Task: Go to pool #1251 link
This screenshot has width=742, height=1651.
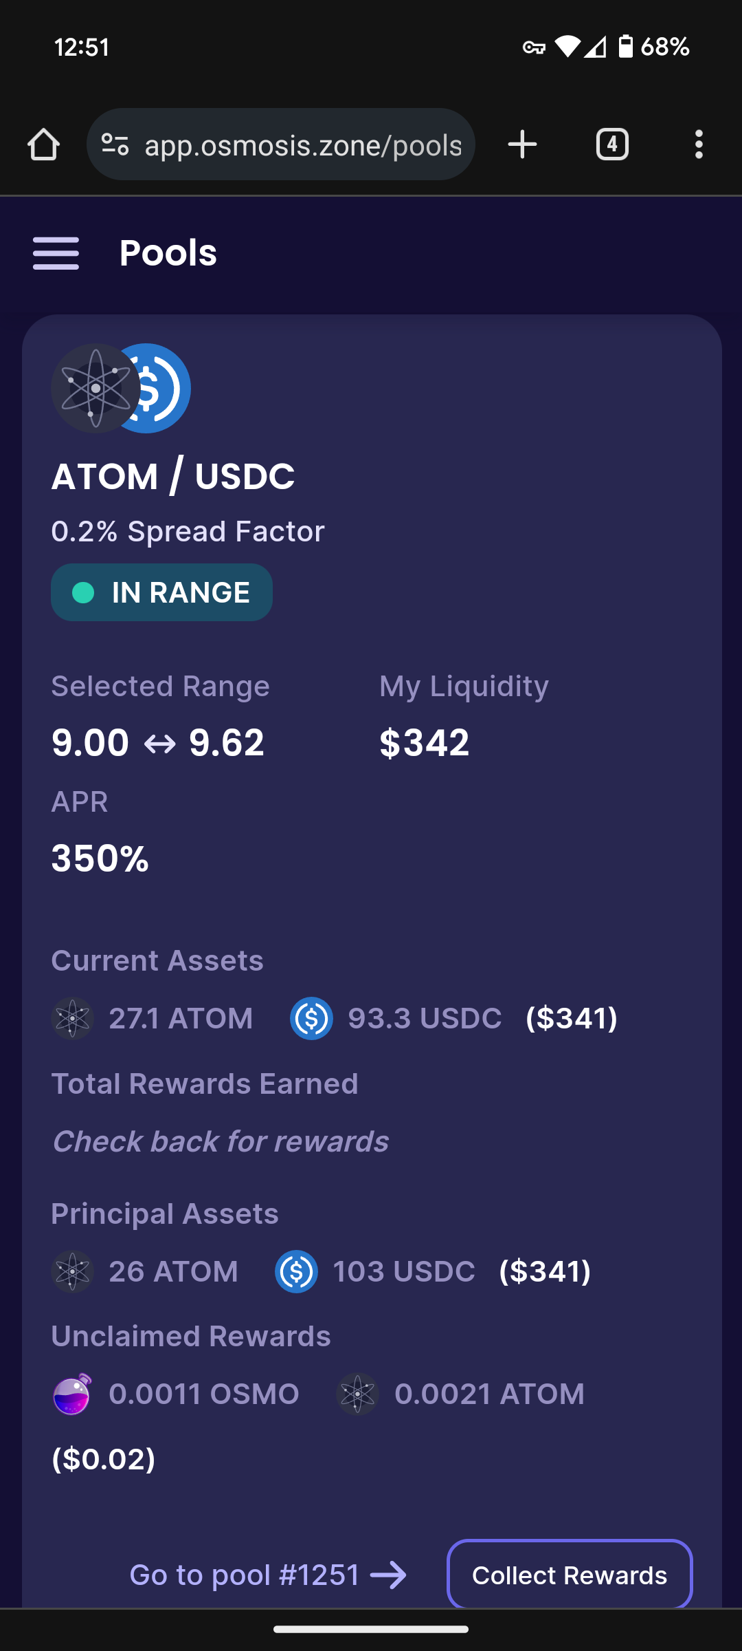Action: [x=268, y=1575]
